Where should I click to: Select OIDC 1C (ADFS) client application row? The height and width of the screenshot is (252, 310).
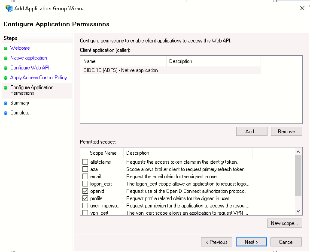tap(121, 70)
